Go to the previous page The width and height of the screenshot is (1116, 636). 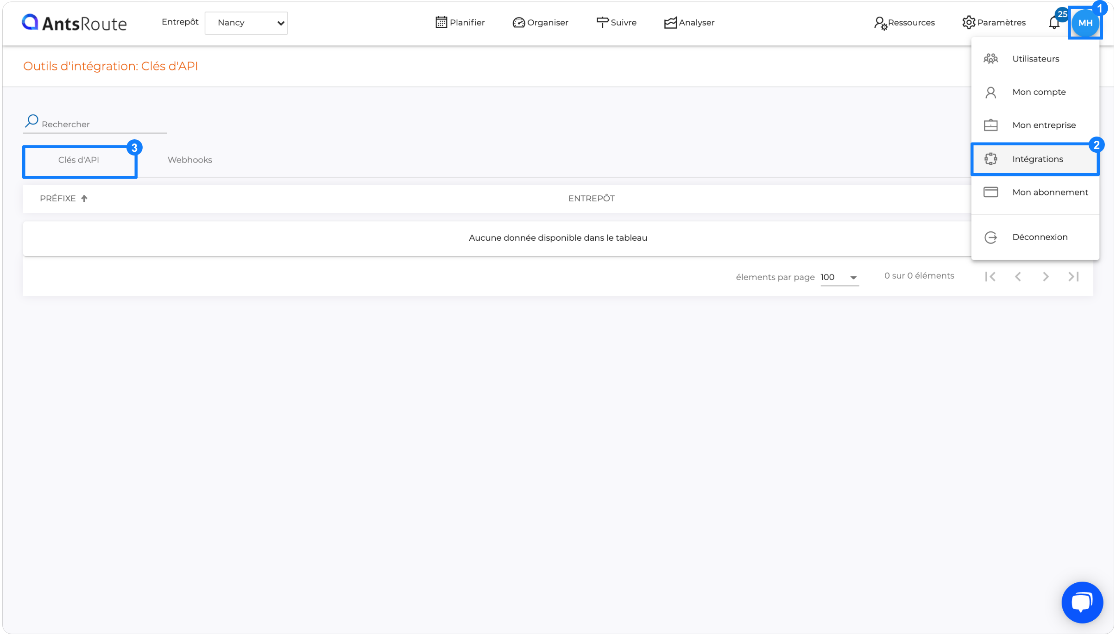click(x=1018, y=277)
